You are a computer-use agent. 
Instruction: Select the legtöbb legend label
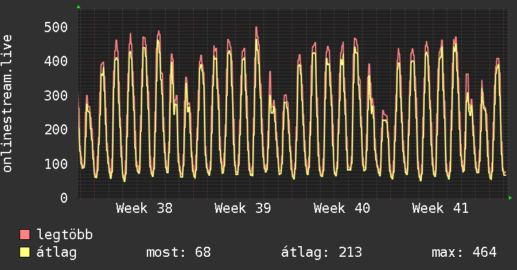pos(65,235)
